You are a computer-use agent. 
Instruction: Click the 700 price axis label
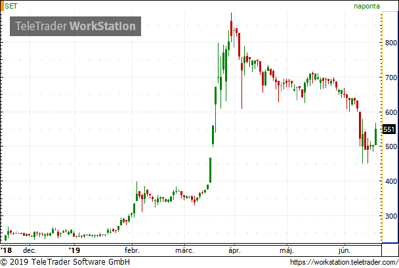(x=391, y=78)
